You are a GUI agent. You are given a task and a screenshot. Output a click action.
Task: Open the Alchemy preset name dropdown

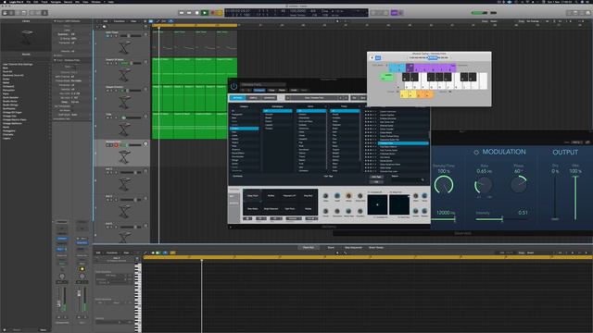[x=314, y=98]
